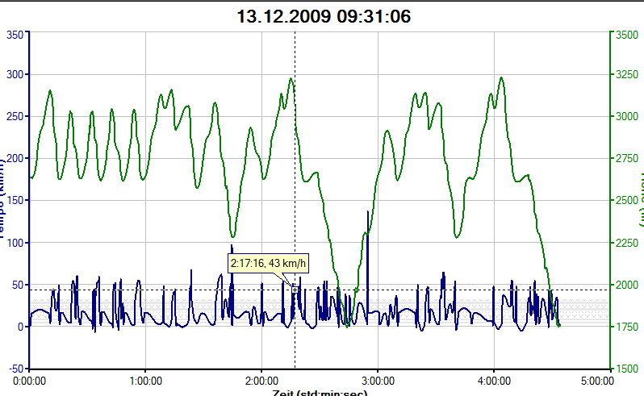Click the -50 label on the left speed axis
This screenshot has height=396, width=644.
14,368
